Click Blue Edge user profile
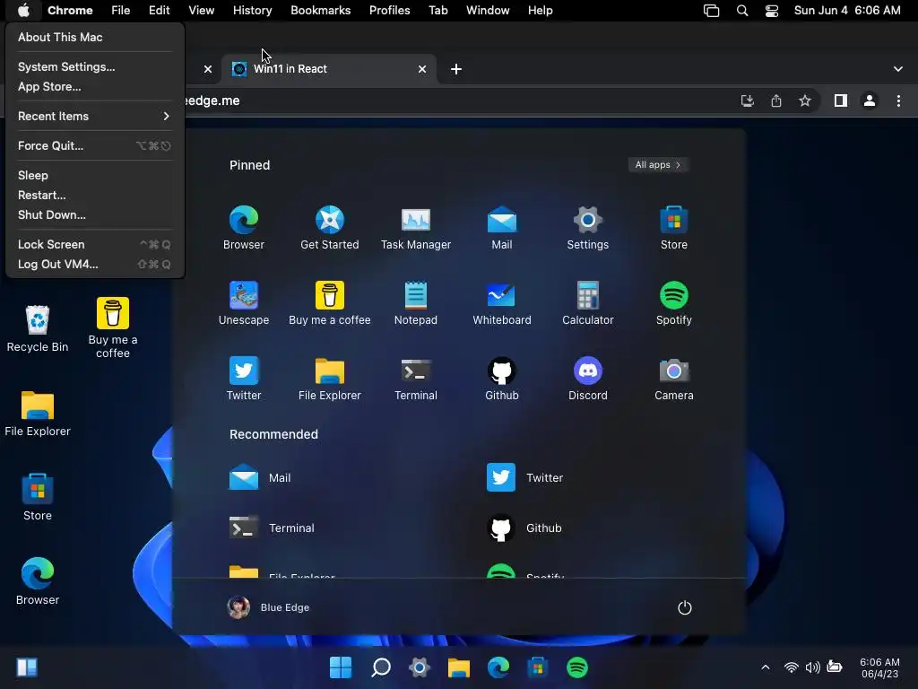Image resolution: width=918 pixels, height=689 pixels. (x=268, y=607)
